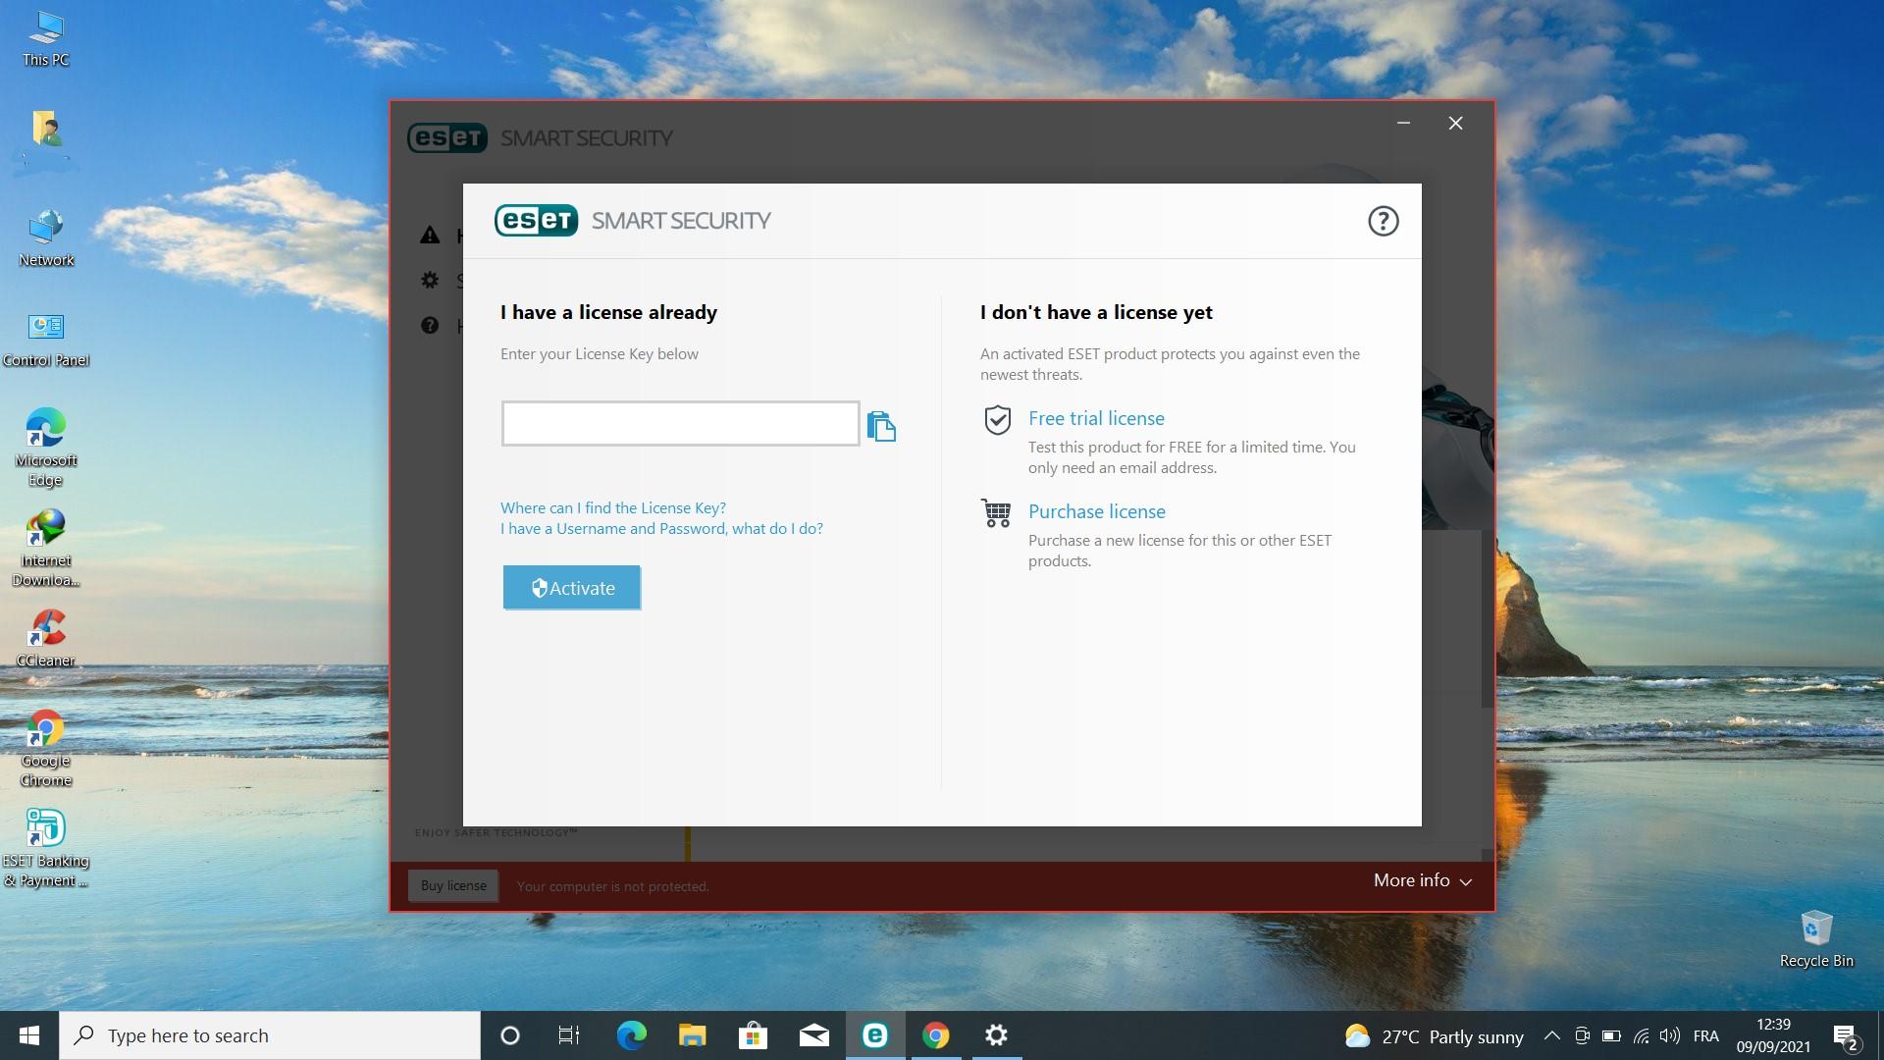Open 'Where can I find the License Key?' link

pyautogui.click(x=613, y=507)
